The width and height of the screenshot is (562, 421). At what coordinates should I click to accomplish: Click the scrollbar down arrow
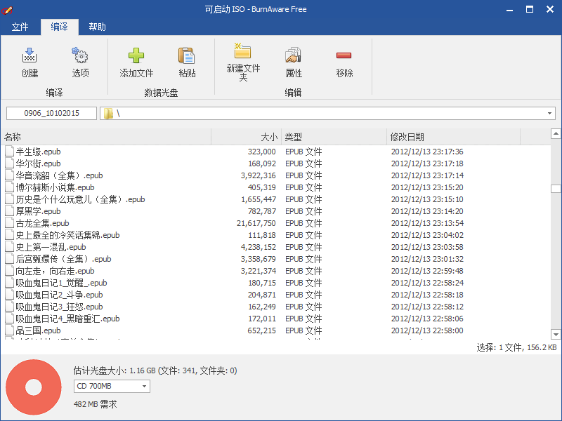pyautogui.click(x=556, y=335)
